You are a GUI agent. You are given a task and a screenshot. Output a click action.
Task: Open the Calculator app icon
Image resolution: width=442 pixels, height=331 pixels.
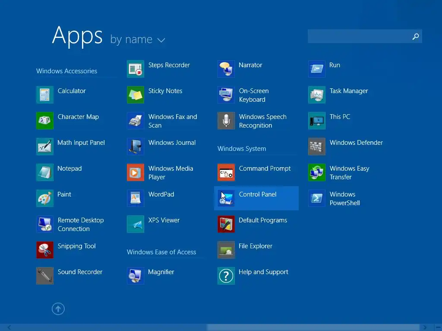45,95
